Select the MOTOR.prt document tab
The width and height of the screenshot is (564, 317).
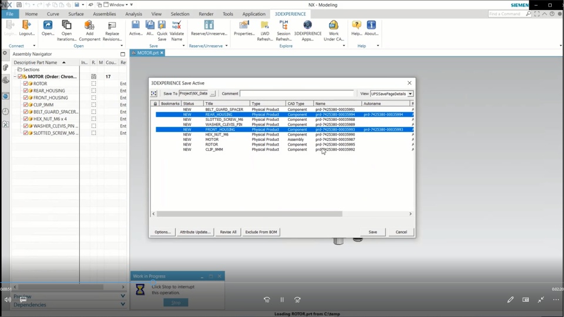tap(147, 53)
